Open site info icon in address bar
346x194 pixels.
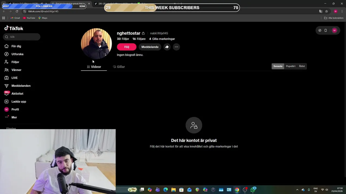(25, 11)
